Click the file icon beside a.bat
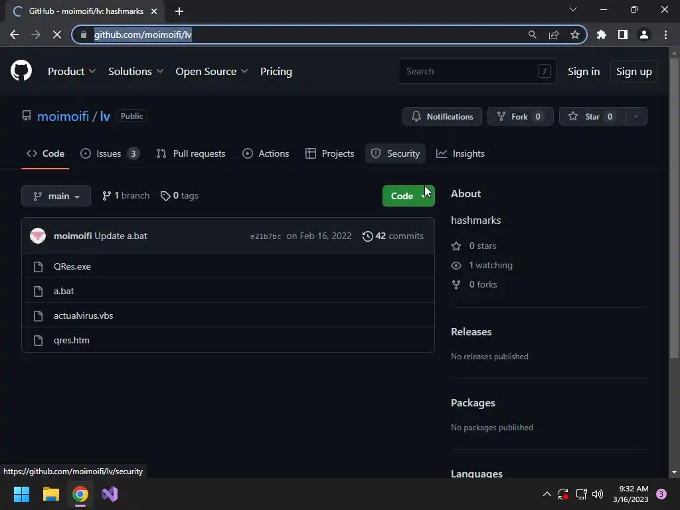The image size is (680, 510). pos(38,292)
